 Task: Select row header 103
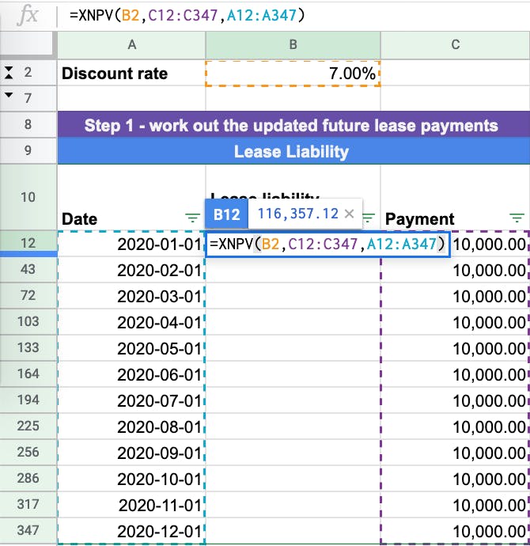(28, 321)
